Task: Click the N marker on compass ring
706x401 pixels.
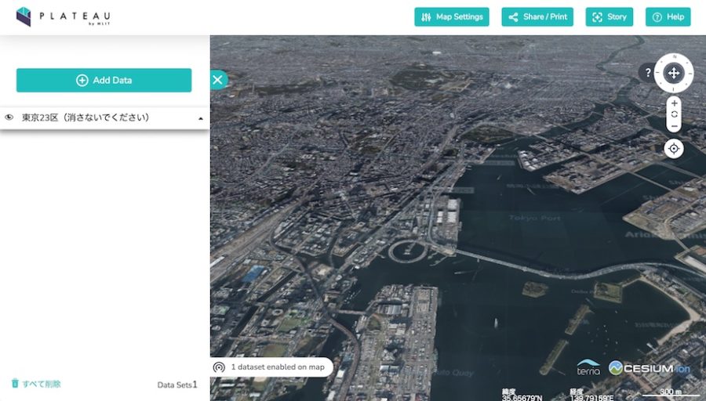Action: pos(673,56)
